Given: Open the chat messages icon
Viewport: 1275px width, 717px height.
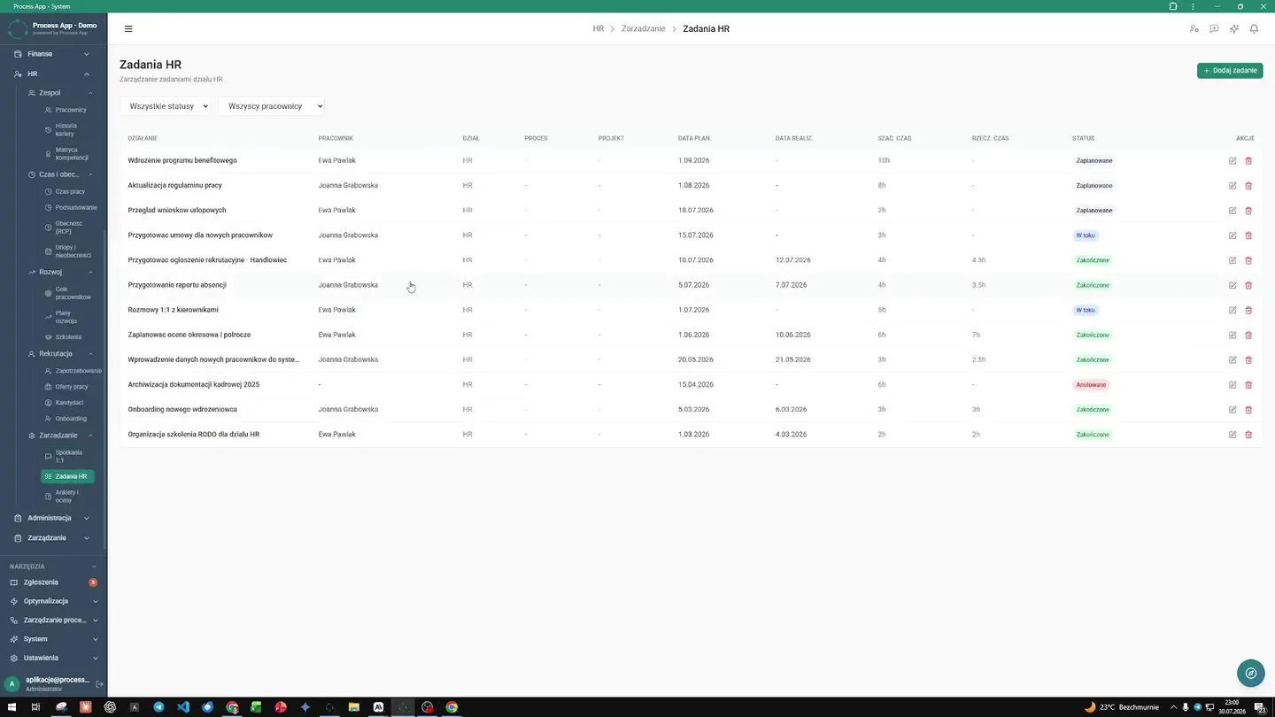Looking at the screenshot, I should pyautogui.click(x=1214, y=29).
